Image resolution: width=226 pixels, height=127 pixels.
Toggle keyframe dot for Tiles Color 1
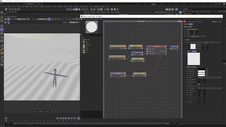point(188,71)
